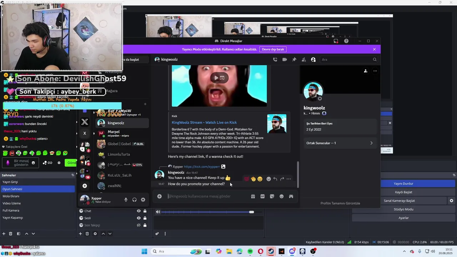Open add reaction emoji picker on message

coord(268,179)
